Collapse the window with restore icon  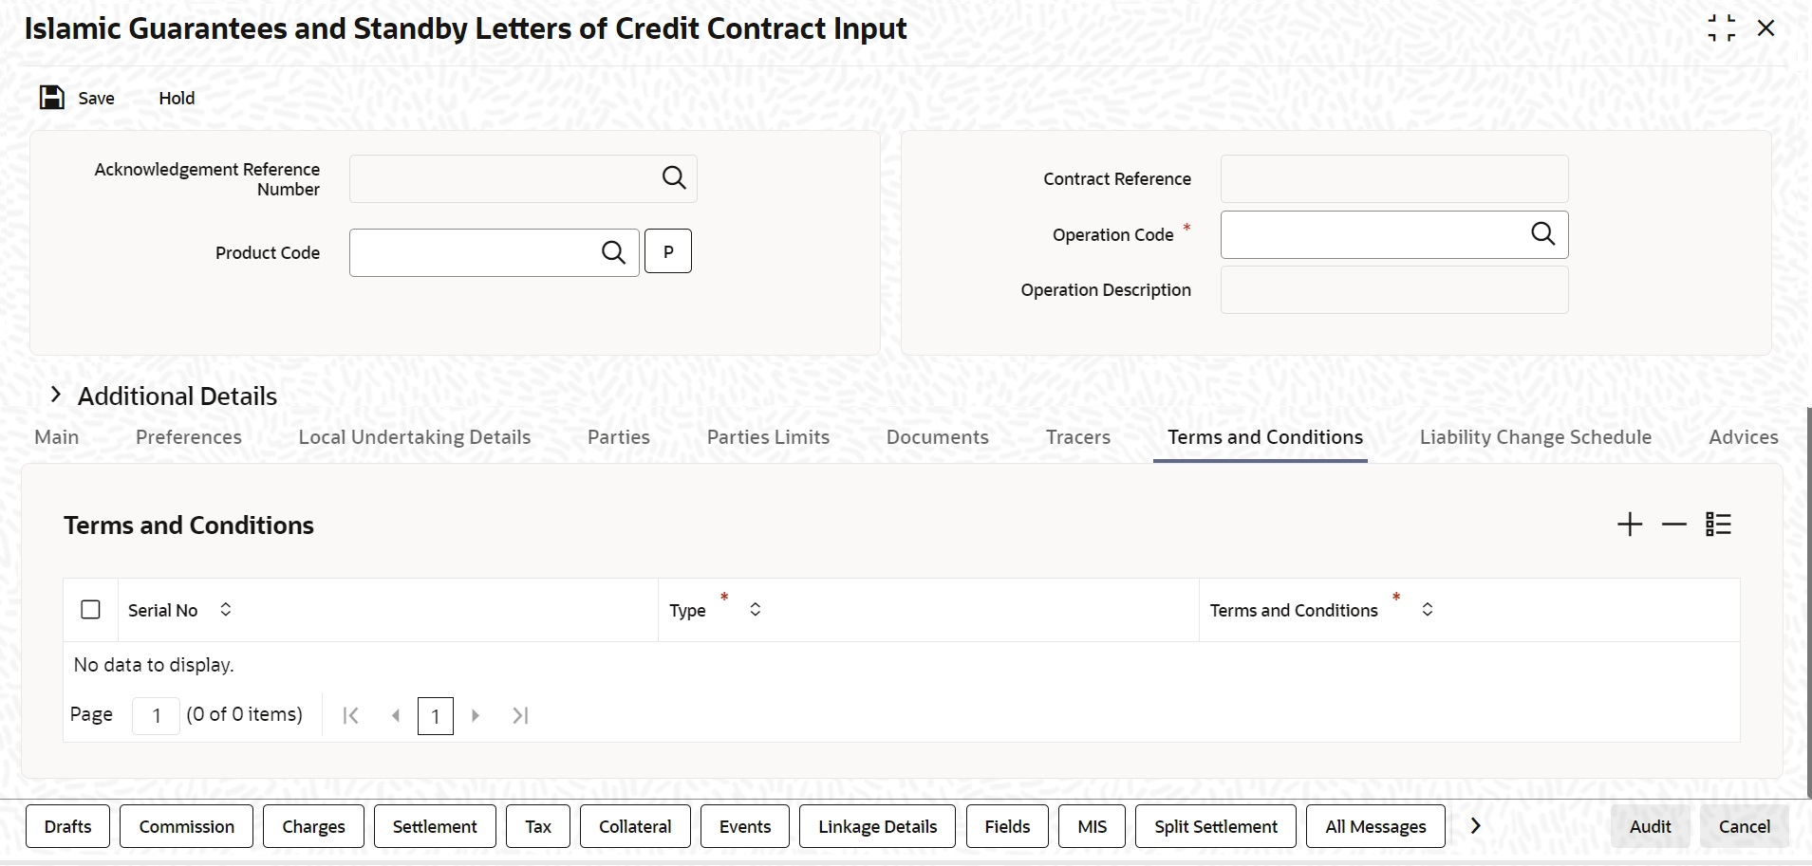(x=1721, y=28)
